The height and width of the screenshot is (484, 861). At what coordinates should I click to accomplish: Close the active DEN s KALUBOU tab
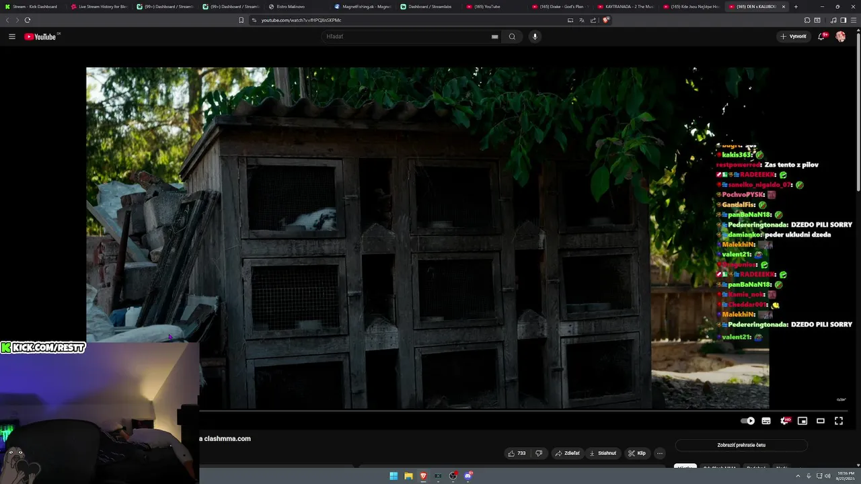click(x=784, y=7)
